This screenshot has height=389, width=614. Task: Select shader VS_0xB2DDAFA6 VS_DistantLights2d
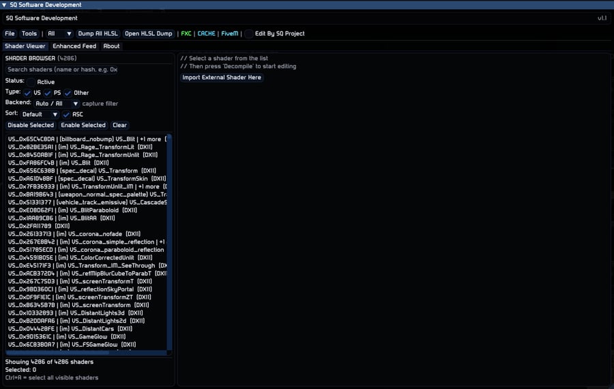tap(87, 321)
